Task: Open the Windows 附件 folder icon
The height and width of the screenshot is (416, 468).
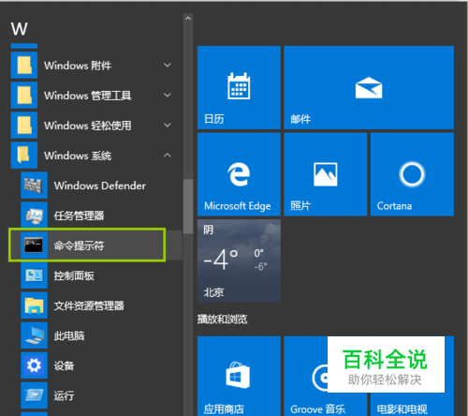Action: click(x=24, y=65)
